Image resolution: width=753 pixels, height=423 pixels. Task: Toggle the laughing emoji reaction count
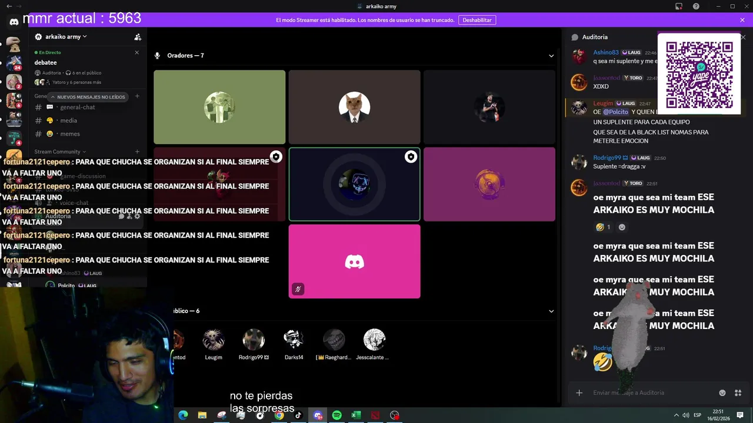603,227
